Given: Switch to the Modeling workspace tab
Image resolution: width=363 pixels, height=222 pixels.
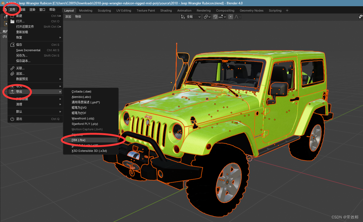Looking at the screenshot, I should (x=86, y=11).
